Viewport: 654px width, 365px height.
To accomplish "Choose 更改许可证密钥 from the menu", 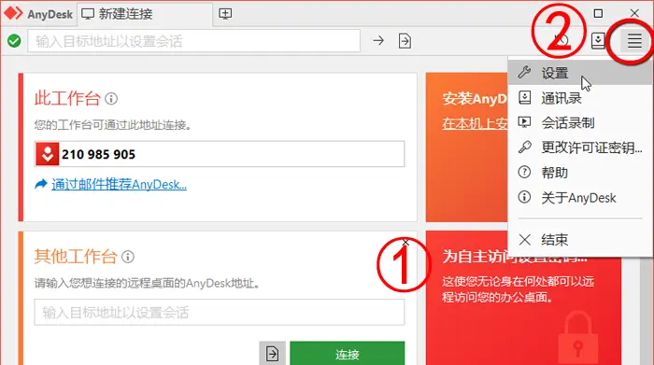I will coord(580,147).
